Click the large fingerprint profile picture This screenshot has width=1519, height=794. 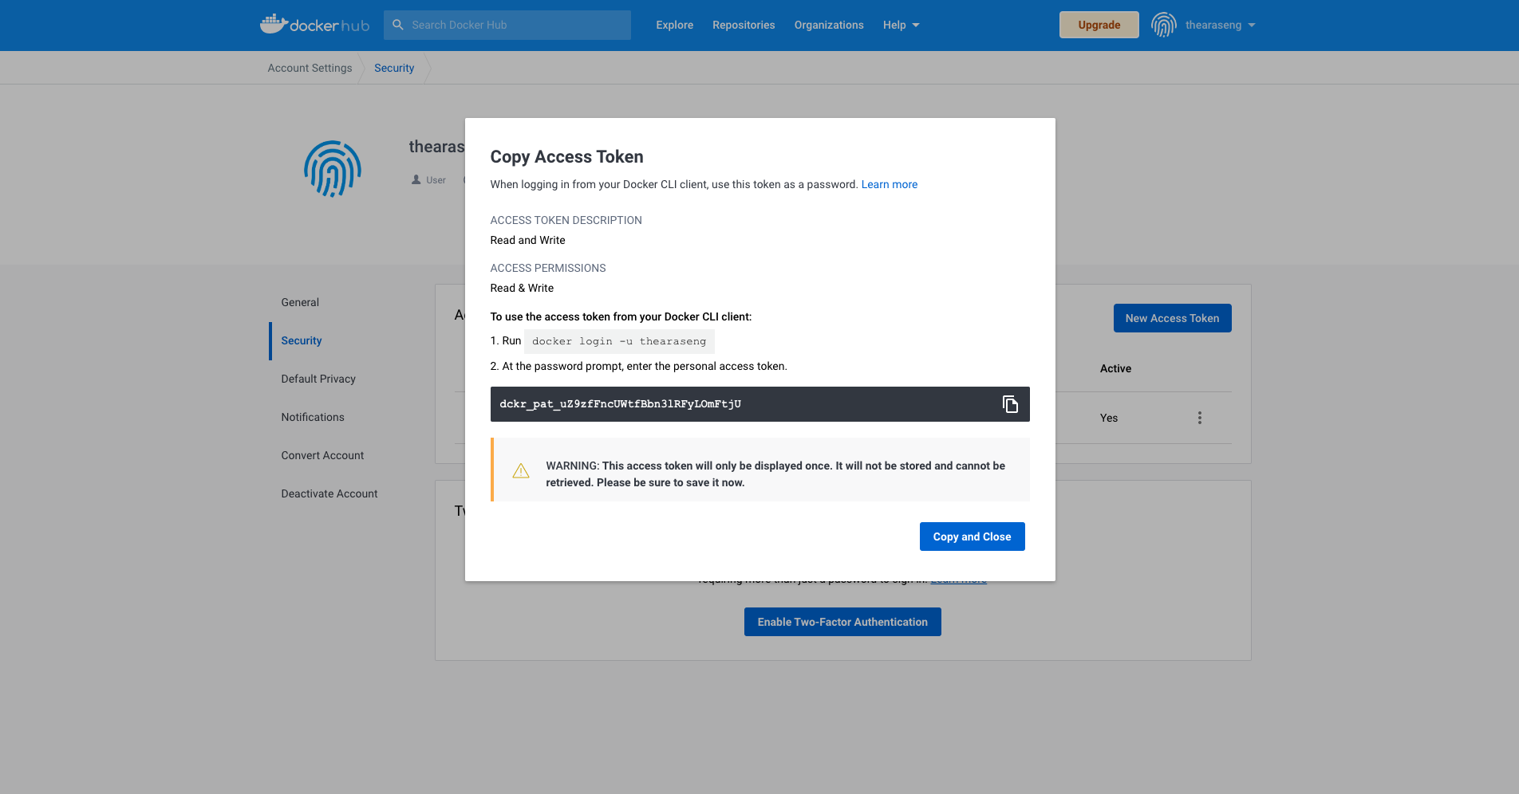pos(333,169)
